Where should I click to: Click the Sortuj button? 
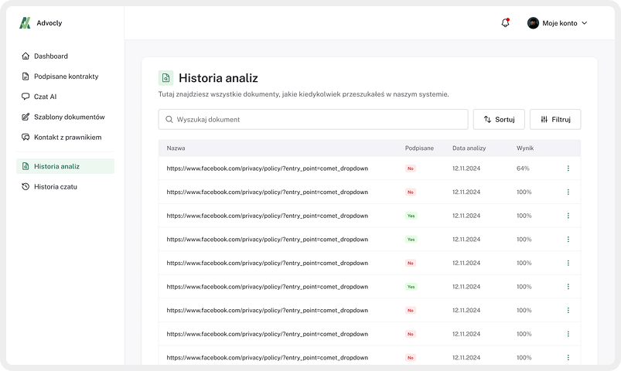point(499,120)
